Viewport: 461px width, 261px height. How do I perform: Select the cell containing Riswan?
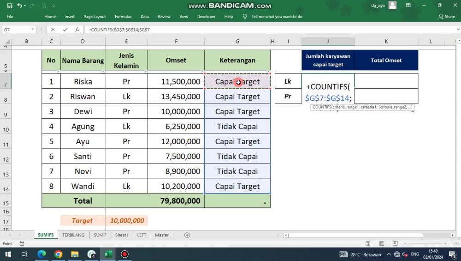(83, 97)
